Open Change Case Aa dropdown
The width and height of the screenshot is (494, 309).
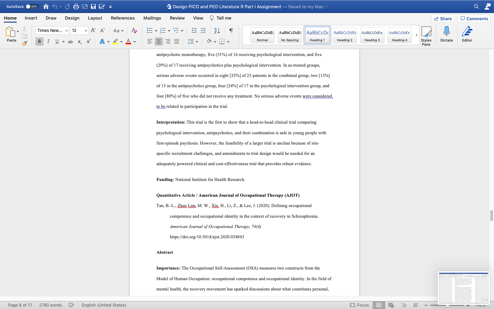pos(118,31)
